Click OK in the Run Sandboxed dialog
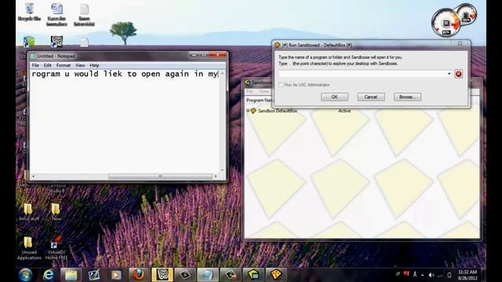502x282 pixels. click(335, 97)
